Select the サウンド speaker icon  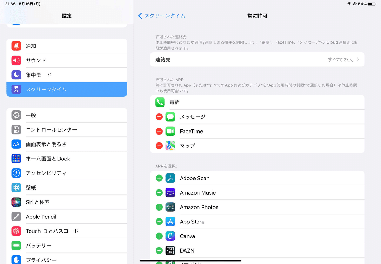coord(16,60)
